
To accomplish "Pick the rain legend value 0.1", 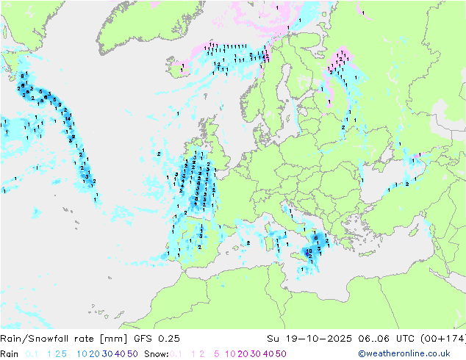I will [x=32, y=354].
